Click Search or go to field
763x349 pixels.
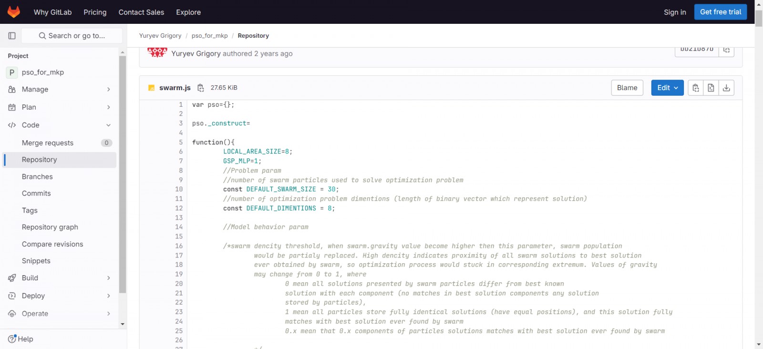(x=72, y=36)
